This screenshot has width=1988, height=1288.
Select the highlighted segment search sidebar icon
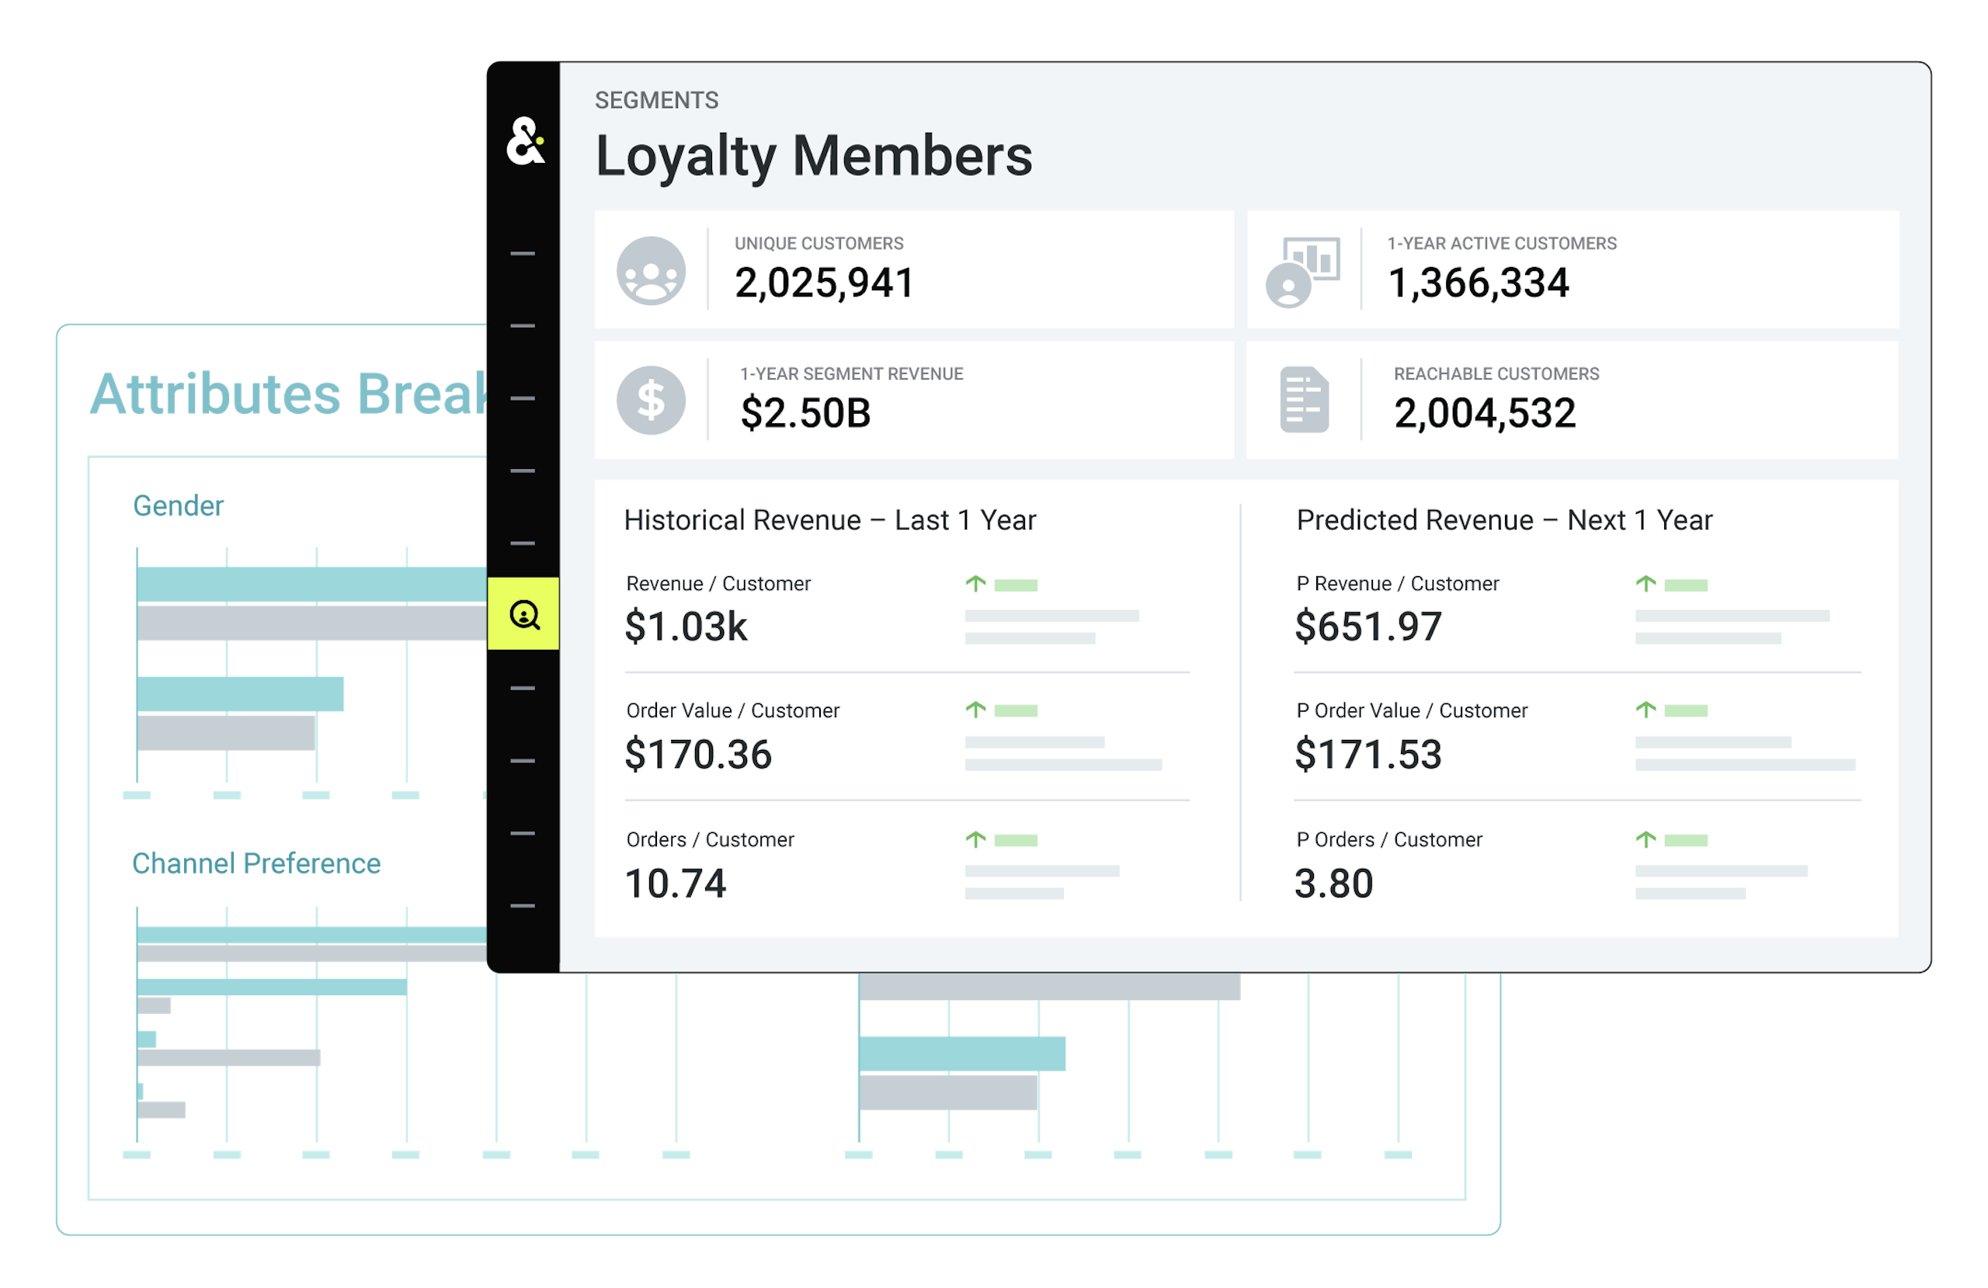(x=523, y=614)
